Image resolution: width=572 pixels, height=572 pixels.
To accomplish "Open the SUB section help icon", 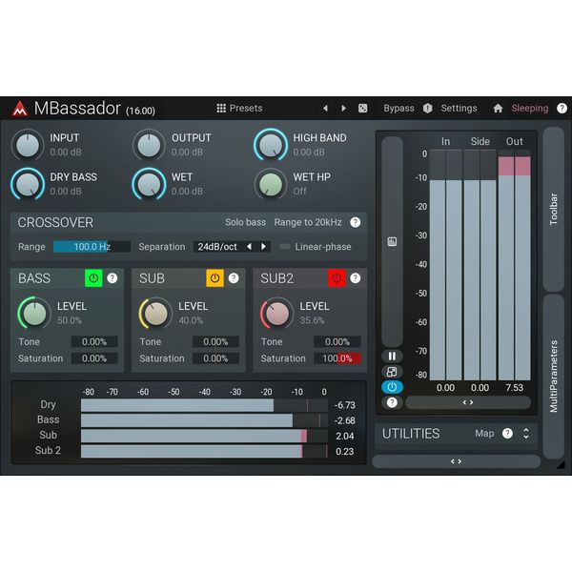I will point(234,278).
